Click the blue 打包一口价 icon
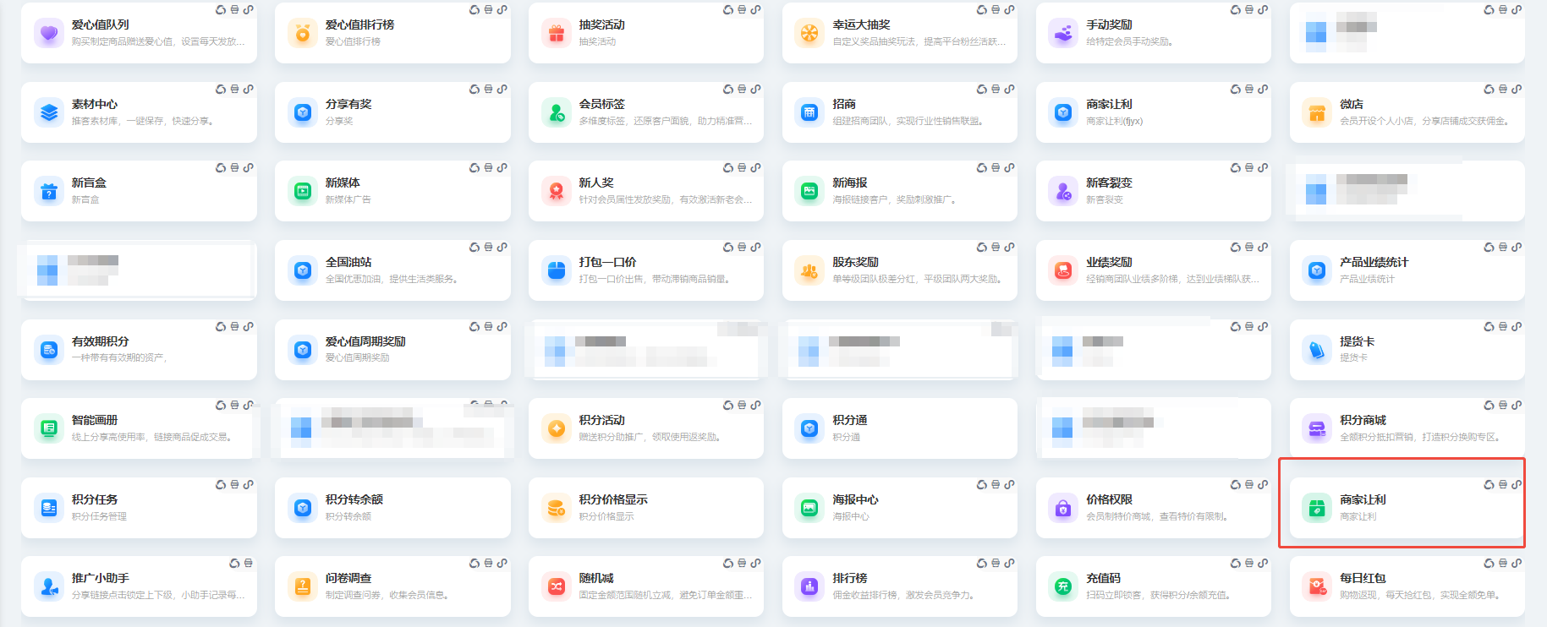The width and height of the screenshot is (1547, 627). coord(557,270)
